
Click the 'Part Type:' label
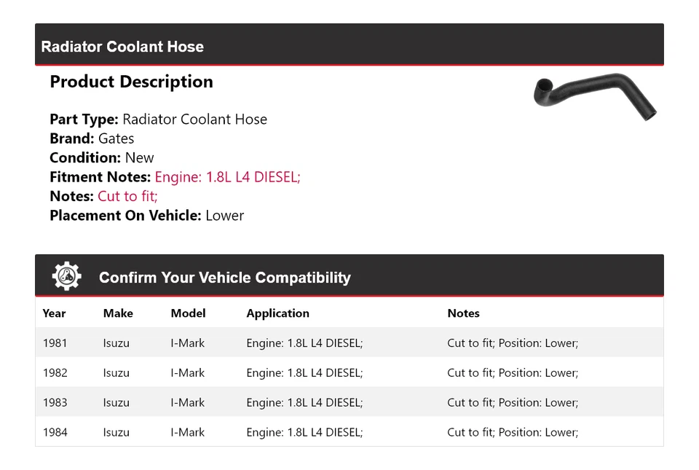84,120
